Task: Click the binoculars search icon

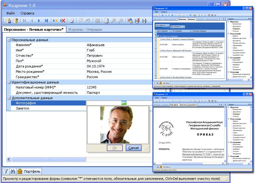Action: pos(13,171)
